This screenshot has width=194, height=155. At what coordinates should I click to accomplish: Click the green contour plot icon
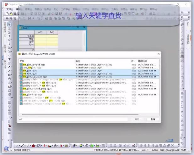(x=92, y=146)
